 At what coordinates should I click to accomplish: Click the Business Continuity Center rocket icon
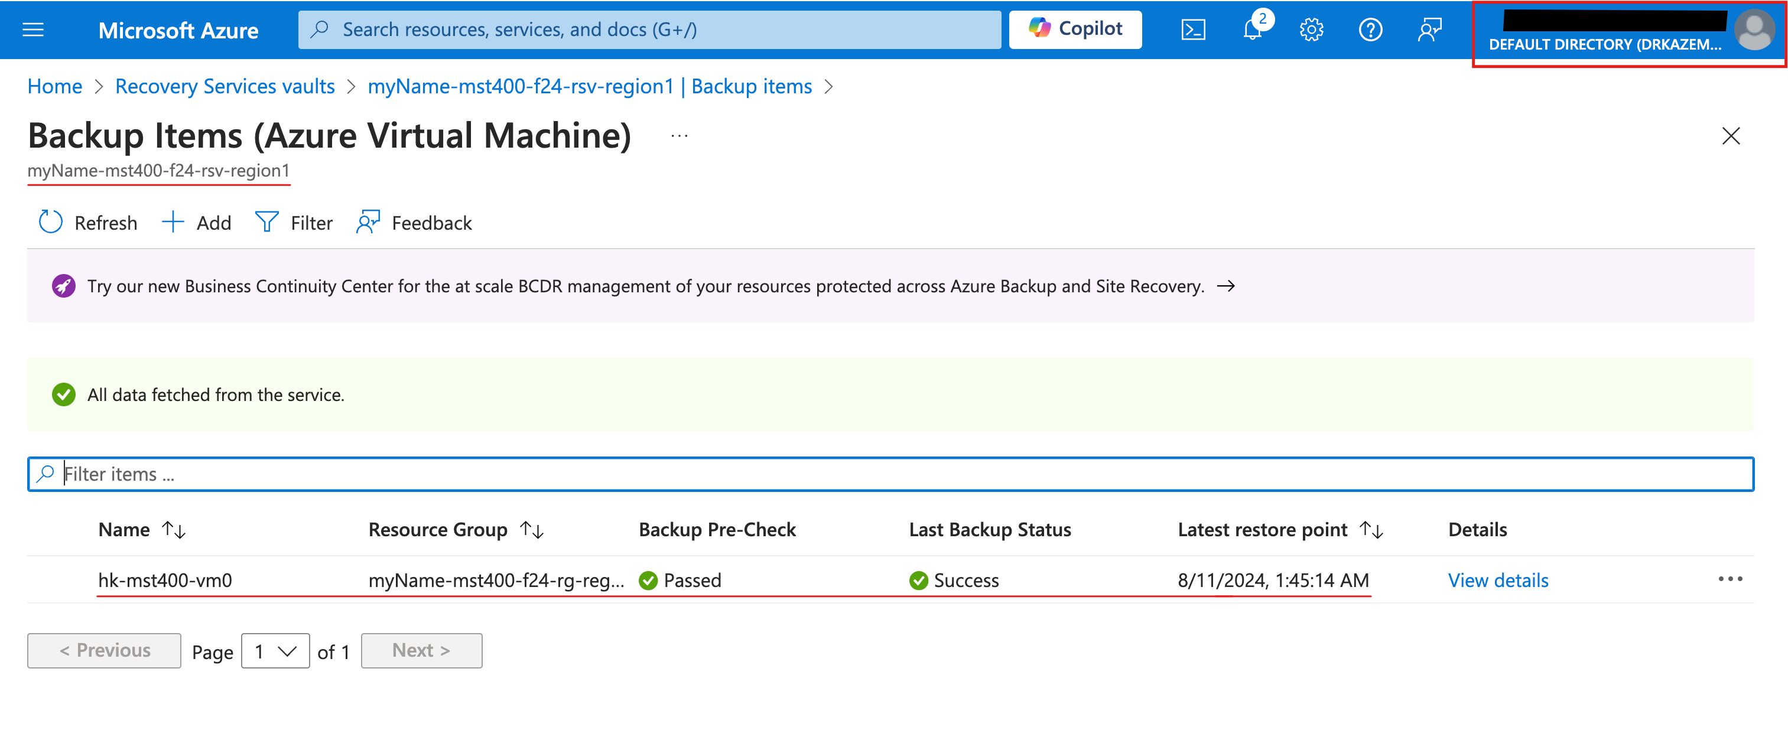(x=63, y=286)
